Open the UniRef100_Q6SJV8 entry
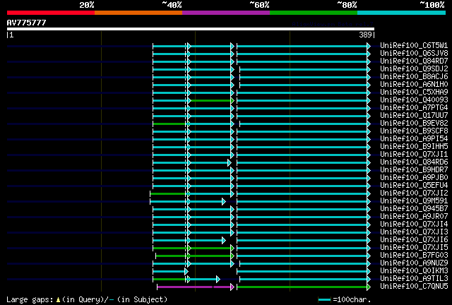Viewport: 452px width, 305px height. click(x=414, y=54)
